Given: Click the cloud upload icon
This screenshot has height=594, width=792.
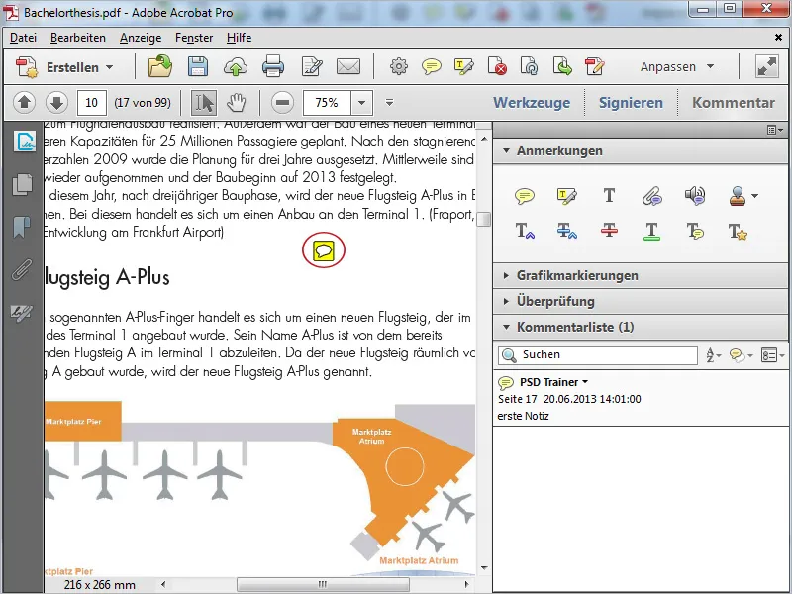Looking at the screenshot, I should [236, 66].
